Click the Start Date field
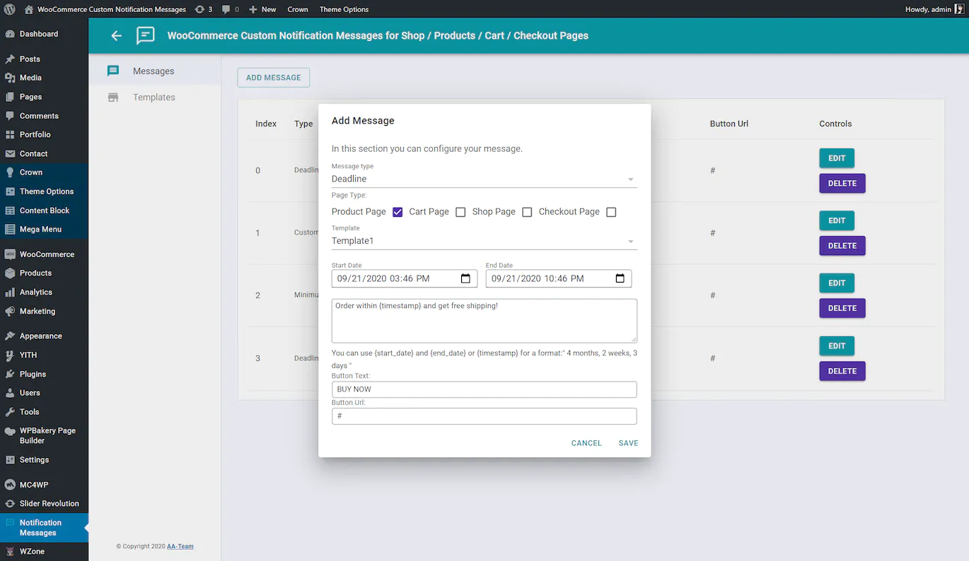The image size is (969, 561). pos(405,278)
